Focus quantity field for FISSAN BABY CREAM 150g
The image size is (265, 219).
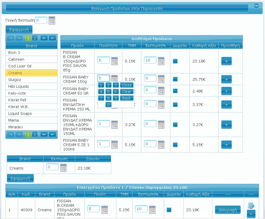pos(104,78)
